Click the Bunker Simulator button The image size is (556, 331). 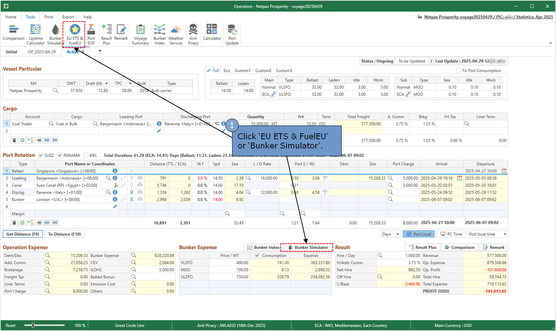point(308,247)
